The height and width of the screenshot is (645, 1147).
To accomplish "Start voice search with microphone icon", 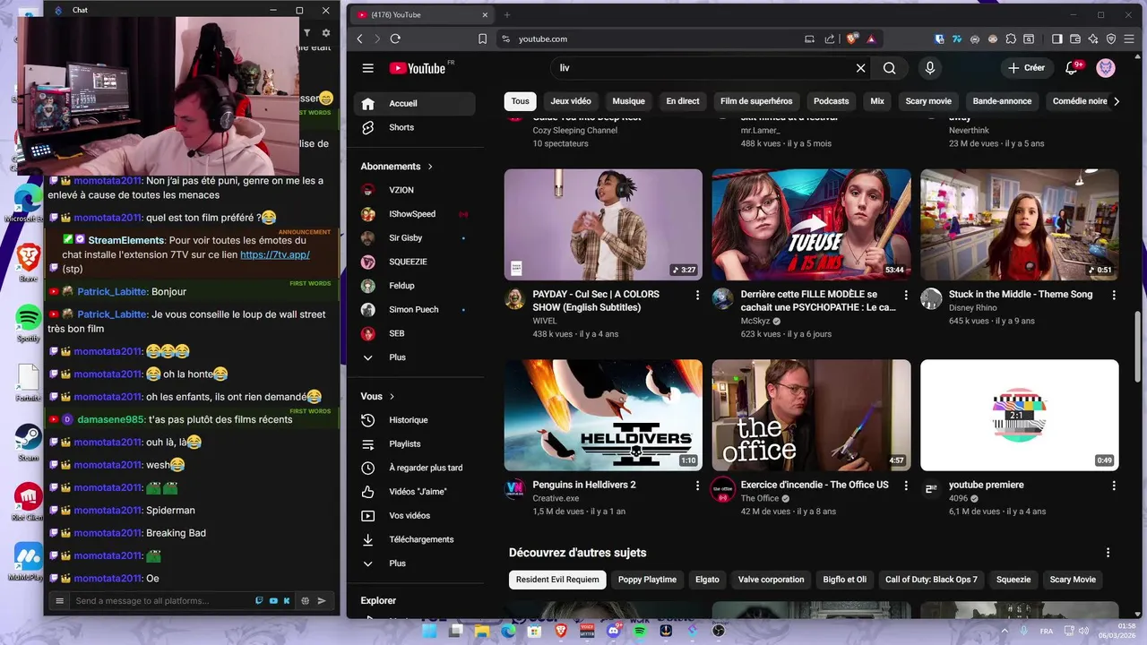I will pyautogui.click(x=929, y=68).
